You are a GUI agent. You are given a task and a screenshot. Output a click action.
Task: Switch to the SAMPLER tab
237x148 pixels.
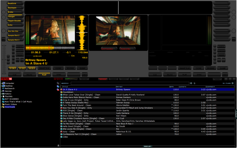coord(113,79)
